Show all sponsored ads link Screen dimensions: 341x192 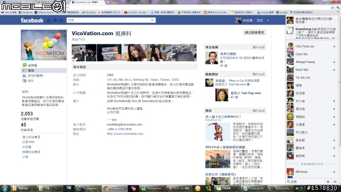pyautogui.click(x=258, y=111)
